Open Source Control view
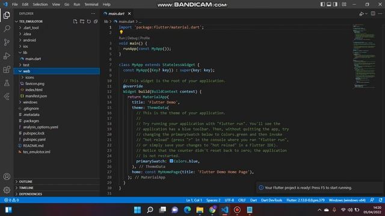 tap(7, 42)
